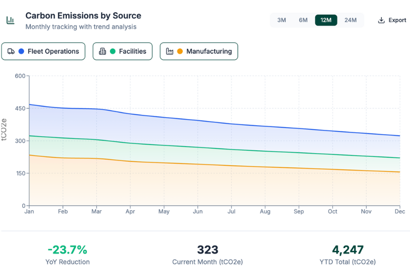
Task: Click the bar chart icon beside the title
Action: point(10,20)
